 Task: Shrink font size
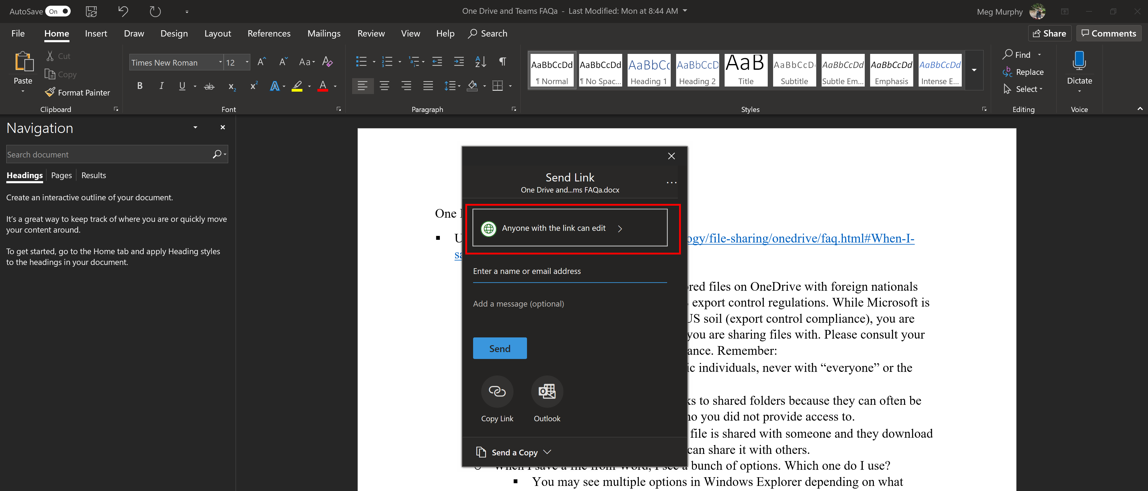284,62
